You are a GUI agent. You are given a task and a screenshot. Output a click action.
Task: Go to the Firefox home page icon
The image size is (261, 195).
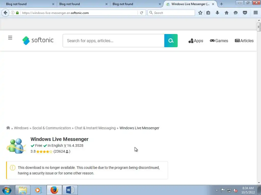tap(227, 13)
